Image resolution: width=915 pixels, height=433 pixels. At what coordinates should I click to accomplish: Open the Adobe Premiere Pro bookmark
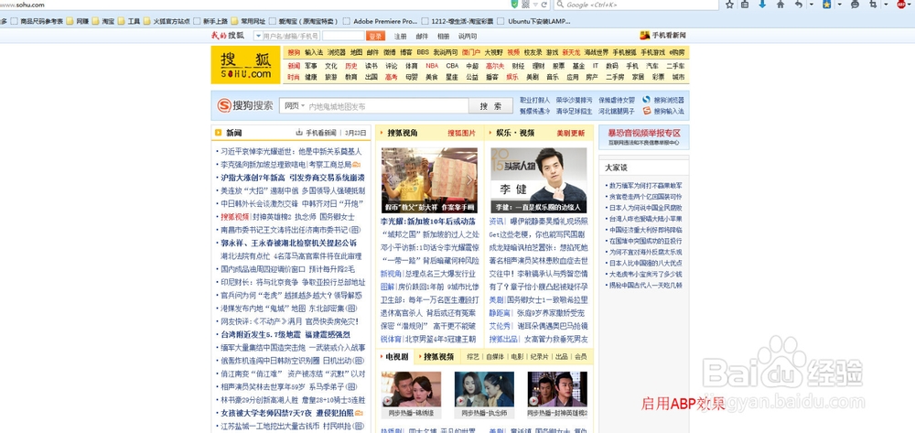[x=381, y=21]
